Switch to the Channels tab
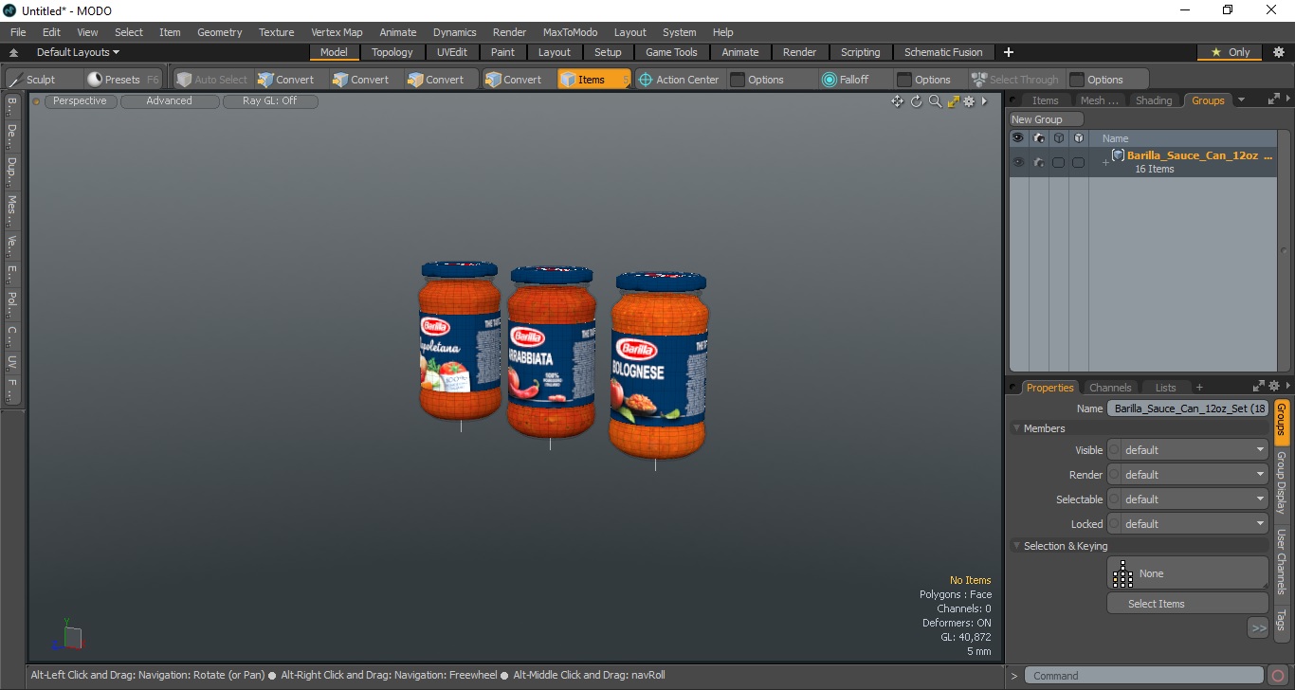This screenshot has width=1295, height=690. click(x=1110, y=388)
